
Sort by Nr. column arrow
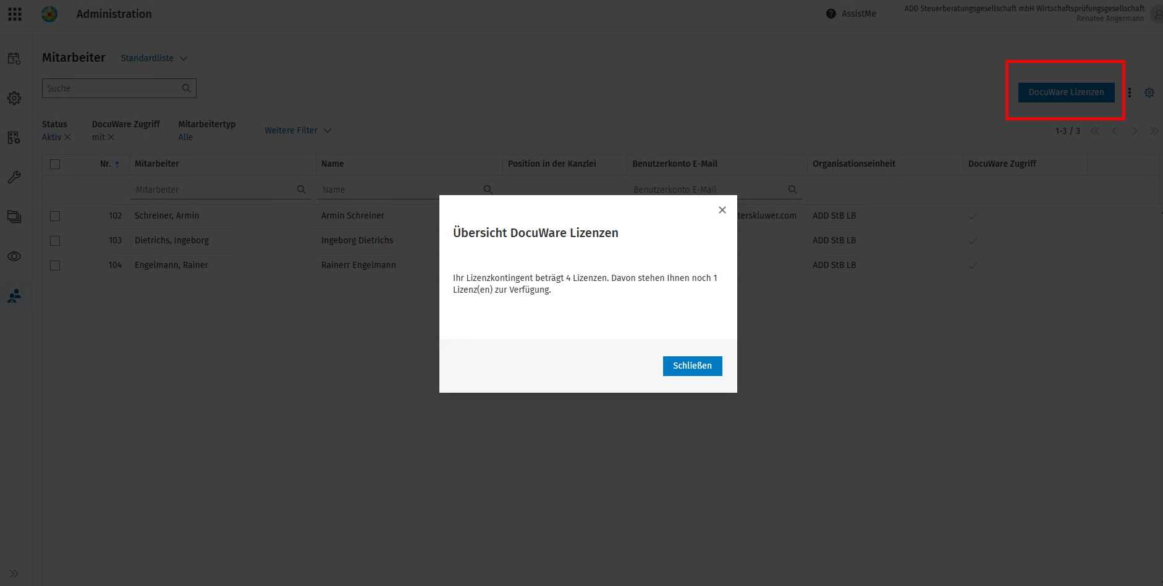click(117, 164)
